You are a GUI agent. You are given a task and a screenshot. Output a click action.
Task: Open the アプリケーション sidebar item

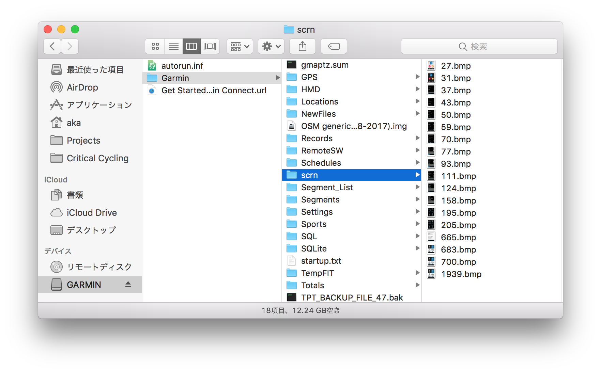99,105
